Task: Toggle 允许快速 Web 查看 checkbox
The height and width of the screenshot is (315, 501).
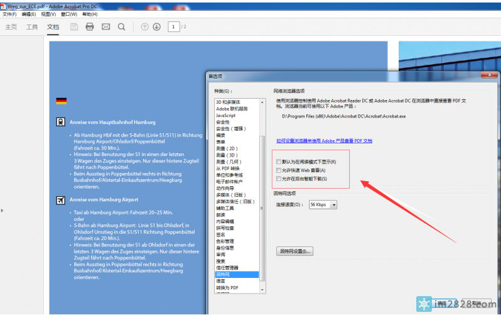Action: click(279, 170)
